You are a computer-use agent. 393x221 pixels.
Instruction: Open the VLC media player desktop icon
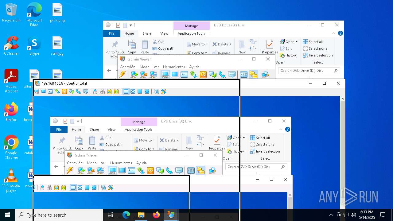tap(11, 181)
